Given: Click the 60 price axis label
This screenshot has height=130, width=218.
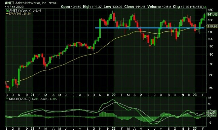Looking at the screenshot, I should click(x=211, y=75).
